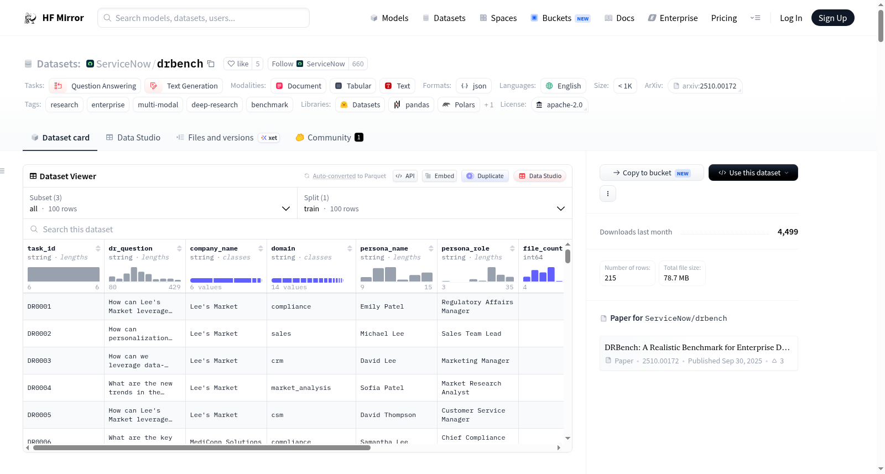Click the Sign Up button
The height and width of the screenshot is (474, 885).
point(832,18)
